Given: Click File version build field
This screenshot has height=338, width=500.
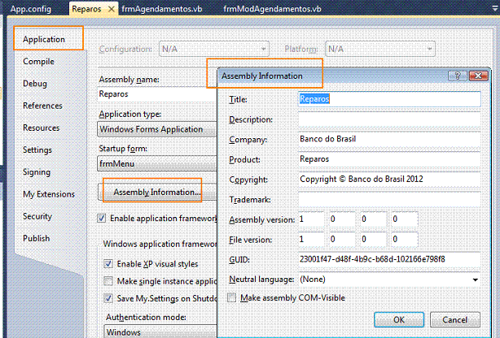Looking at the screenshot, I should (374, 240).
